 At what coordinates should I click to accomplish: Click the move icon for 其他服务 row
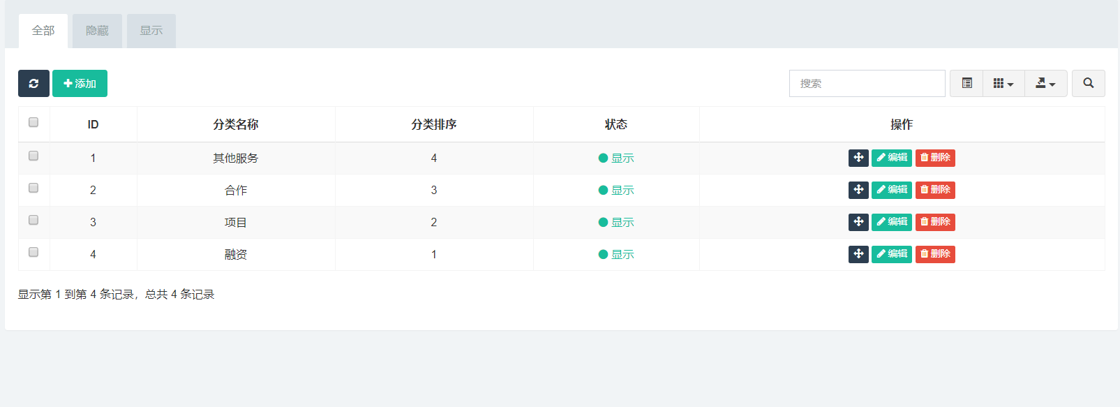[x=858, y=158]
